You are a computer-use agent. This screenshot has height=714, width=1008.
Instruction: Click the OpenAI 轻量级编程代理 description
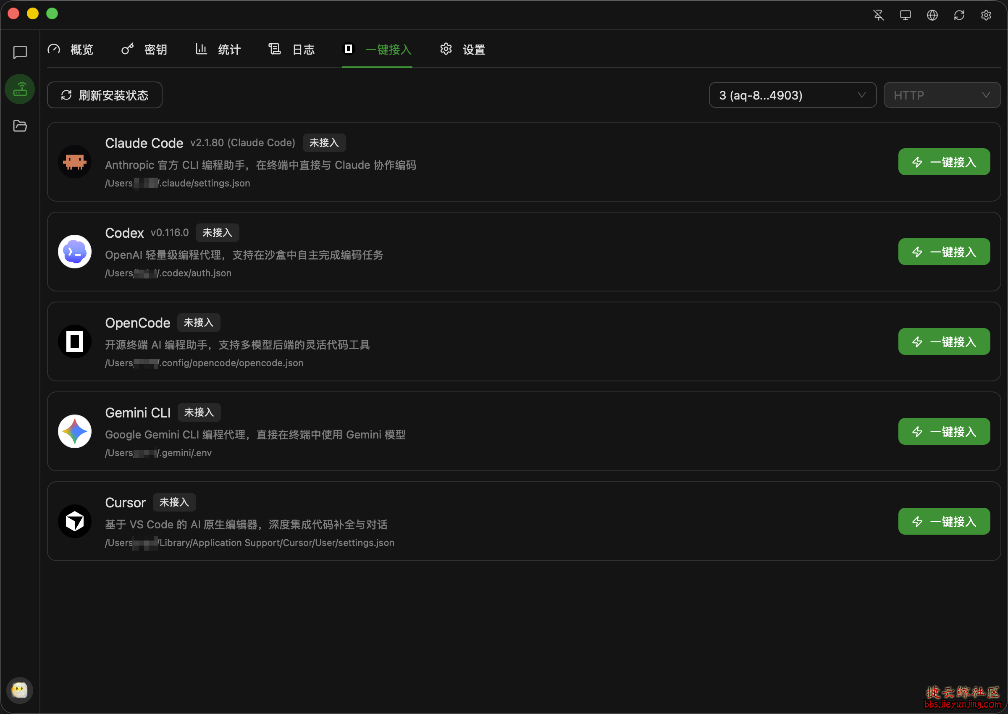244,255
